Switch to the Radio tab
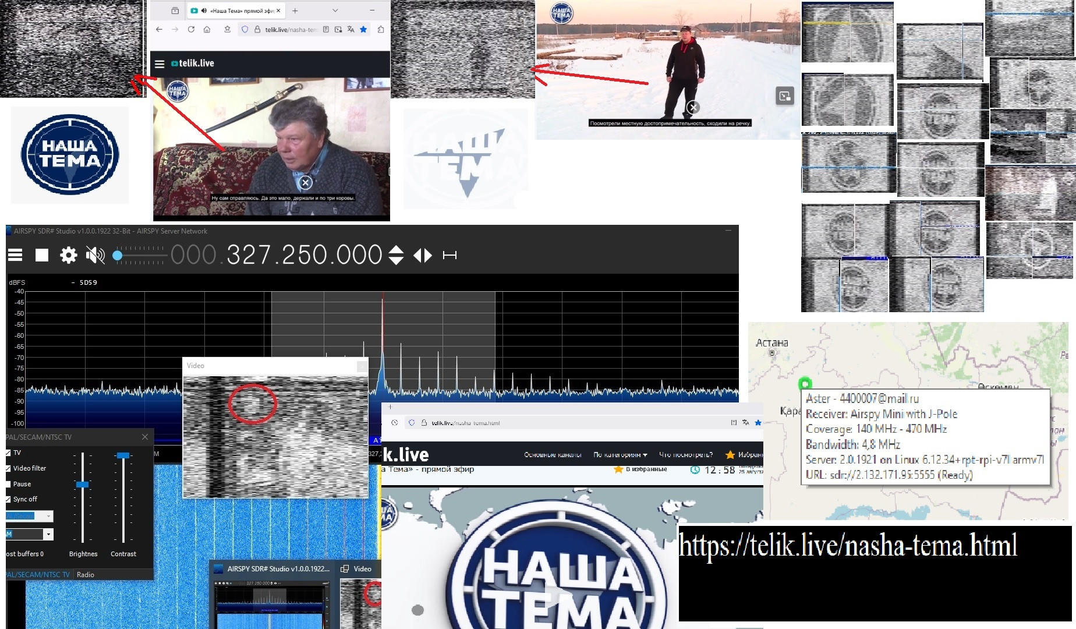The width and height of the screenshot is (1076, 629). (85, 575)
